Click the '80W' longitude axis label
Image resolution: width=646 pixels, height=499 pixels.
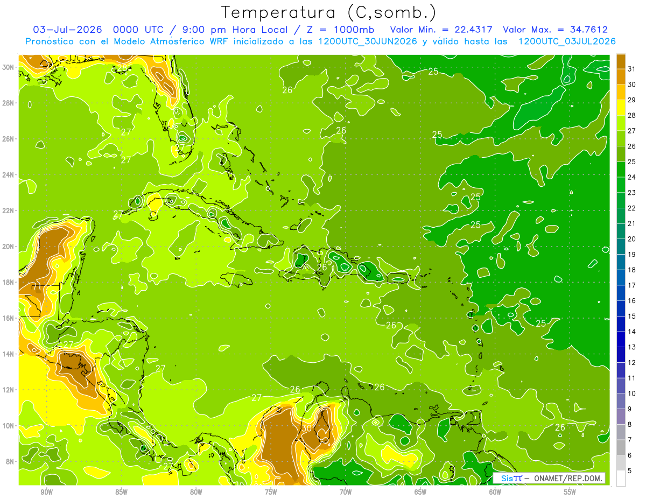[x=196, y=492]
